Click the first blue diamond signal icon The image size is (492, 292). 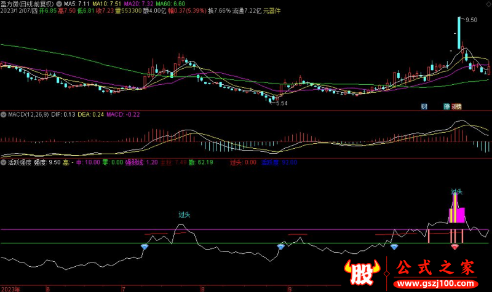tap(145, 247)
